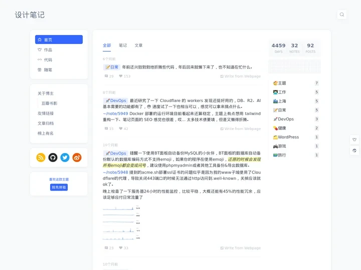361x270 pixels.
Task: Click Write from Webpage on 6个月前 post
Action: pos(240,76)
